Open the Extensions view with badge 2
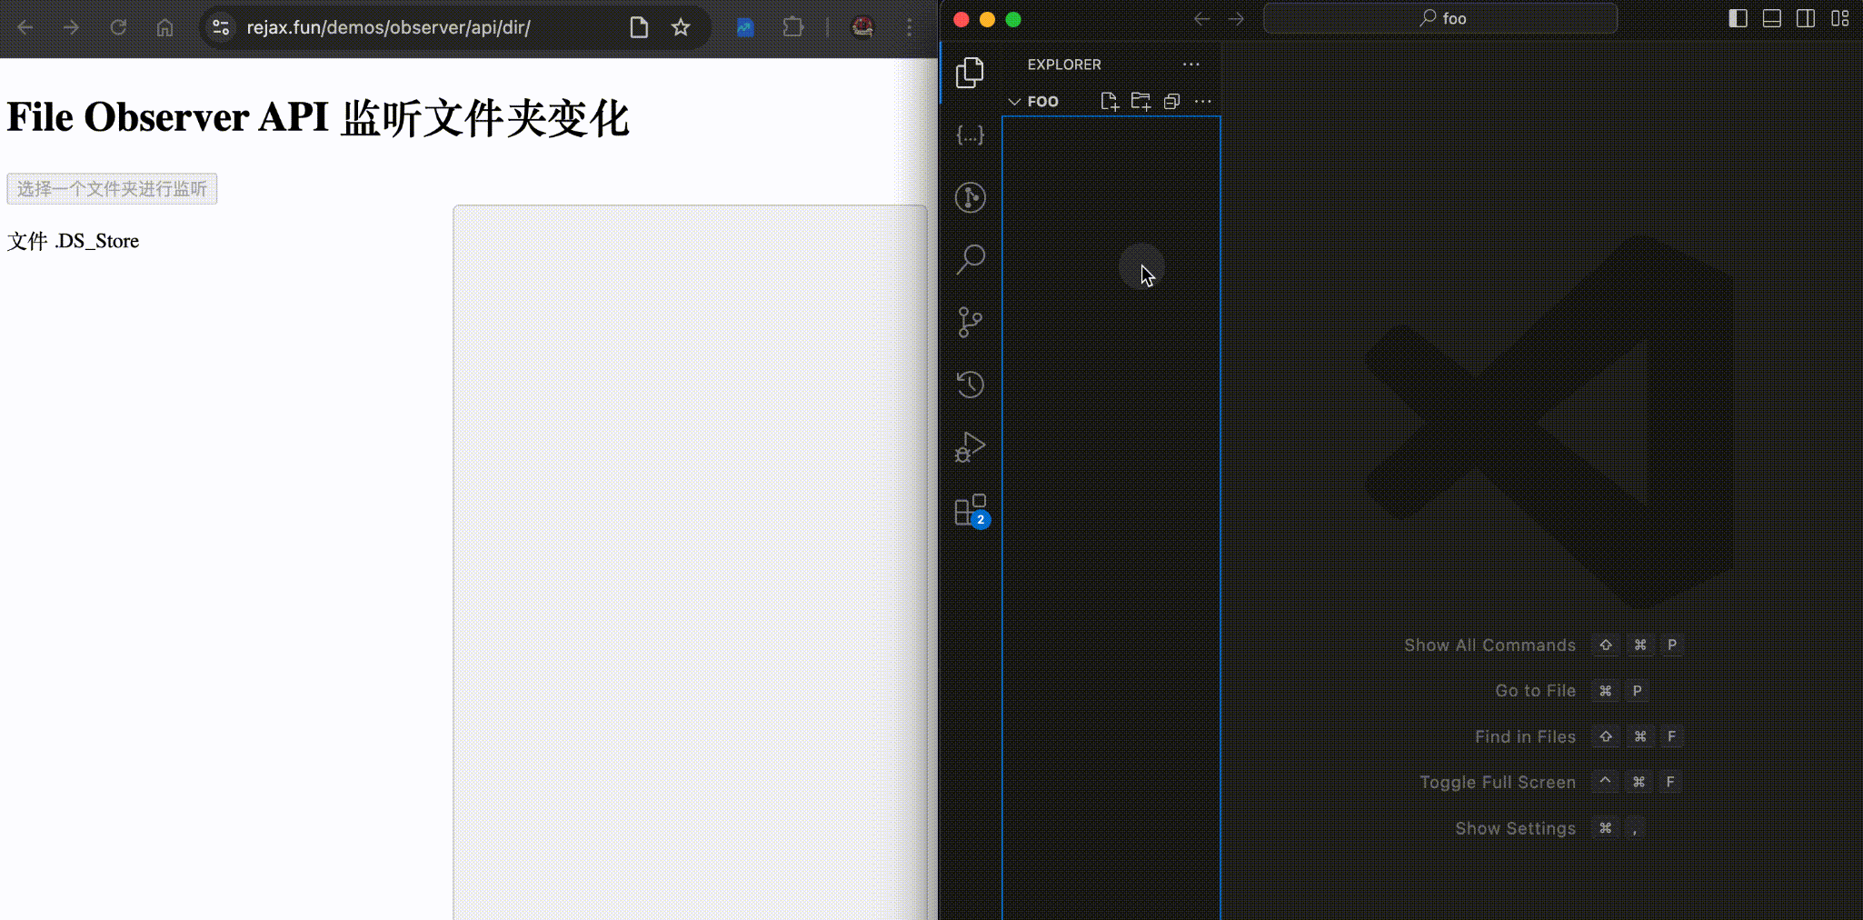 (971, 509)
